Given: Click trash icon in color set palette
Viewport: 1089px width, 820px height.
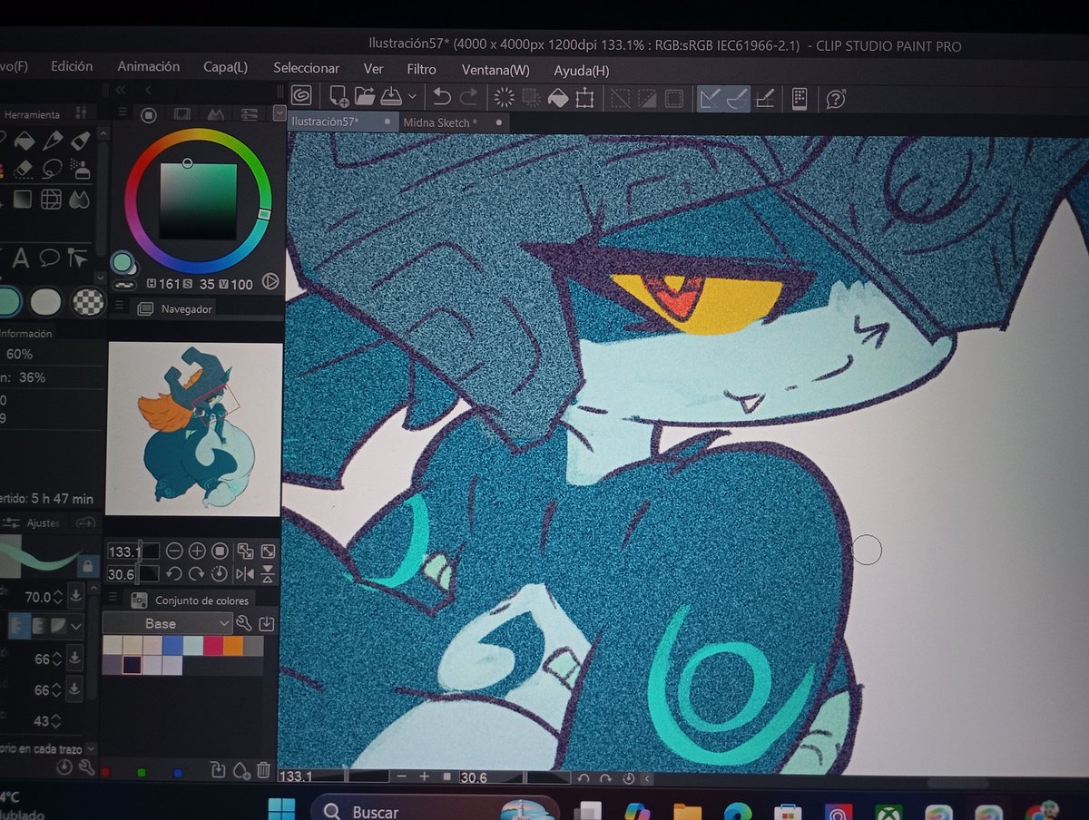Looking at the screenshot, I should coord(263,770).
